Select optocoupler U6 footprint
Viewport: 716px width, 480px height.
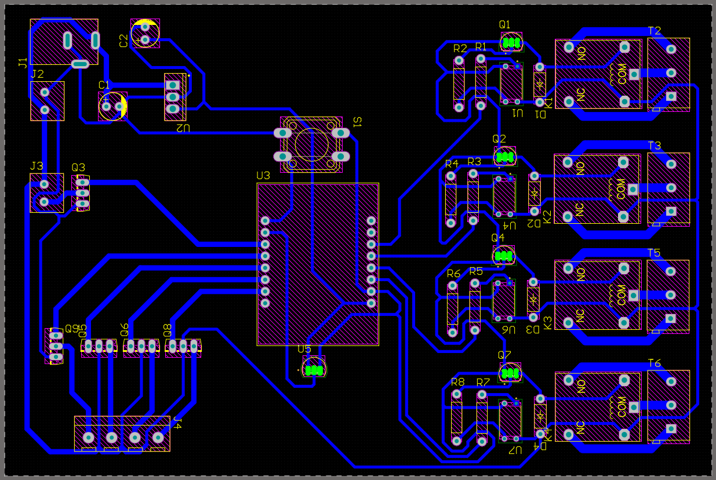coord(504,300)
